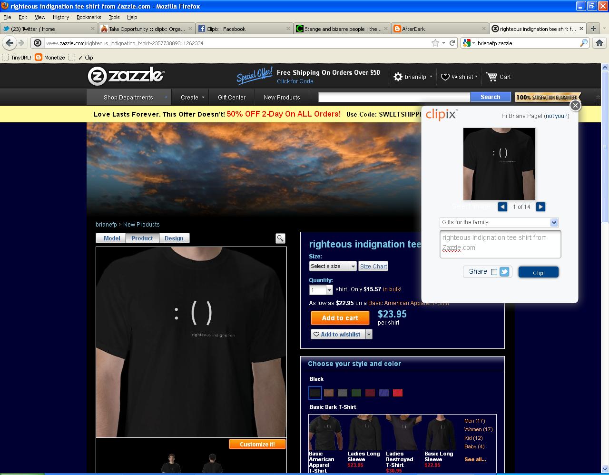Open the Firefox Tools menu
The height and width of the screenshot is (475, 609).
click(114, 17)
